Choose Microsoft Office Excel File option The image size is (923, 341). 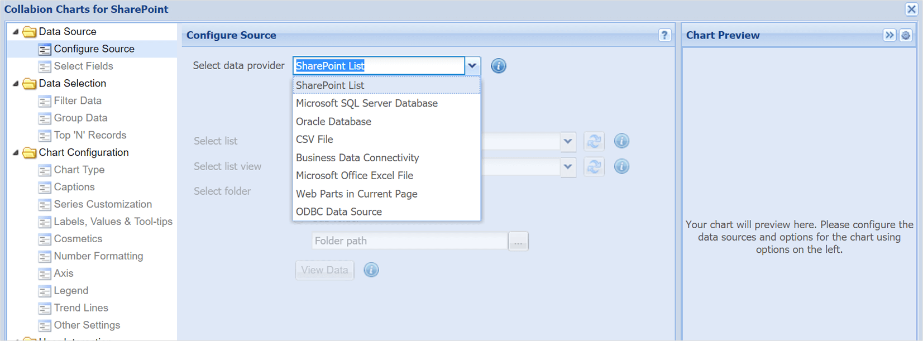(x=386, y=176)
